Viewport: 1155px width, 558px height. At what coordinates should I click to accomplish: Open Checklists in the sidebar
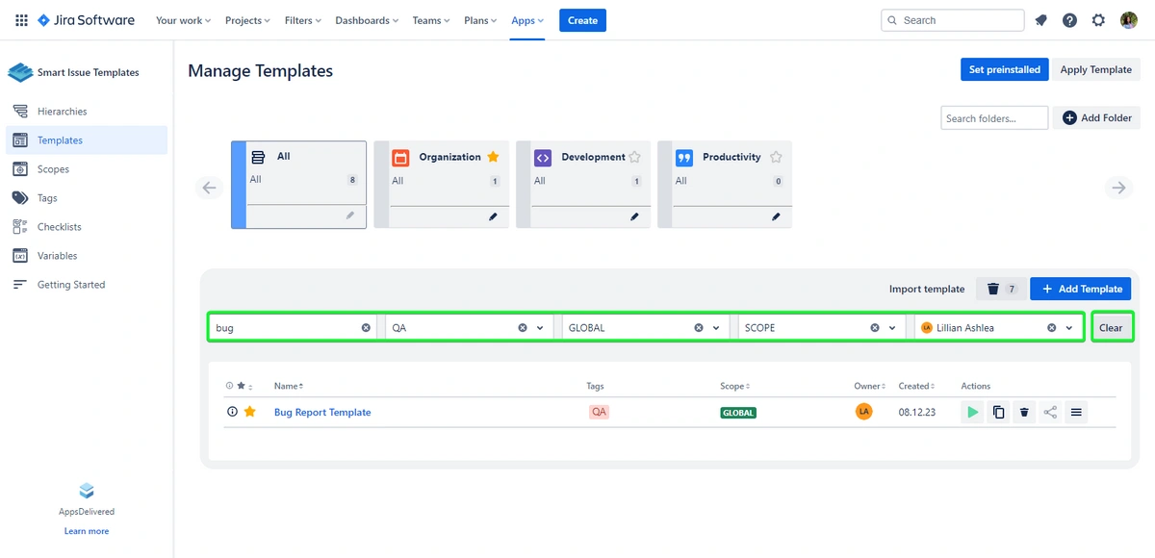pyautogui.click(x=87, y=227)
